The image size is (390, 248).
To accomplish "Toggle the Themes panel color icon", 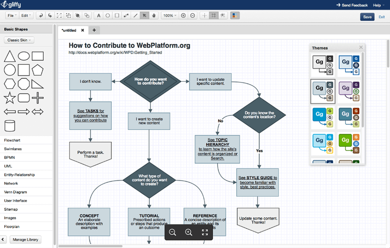I will pos(234,16).
